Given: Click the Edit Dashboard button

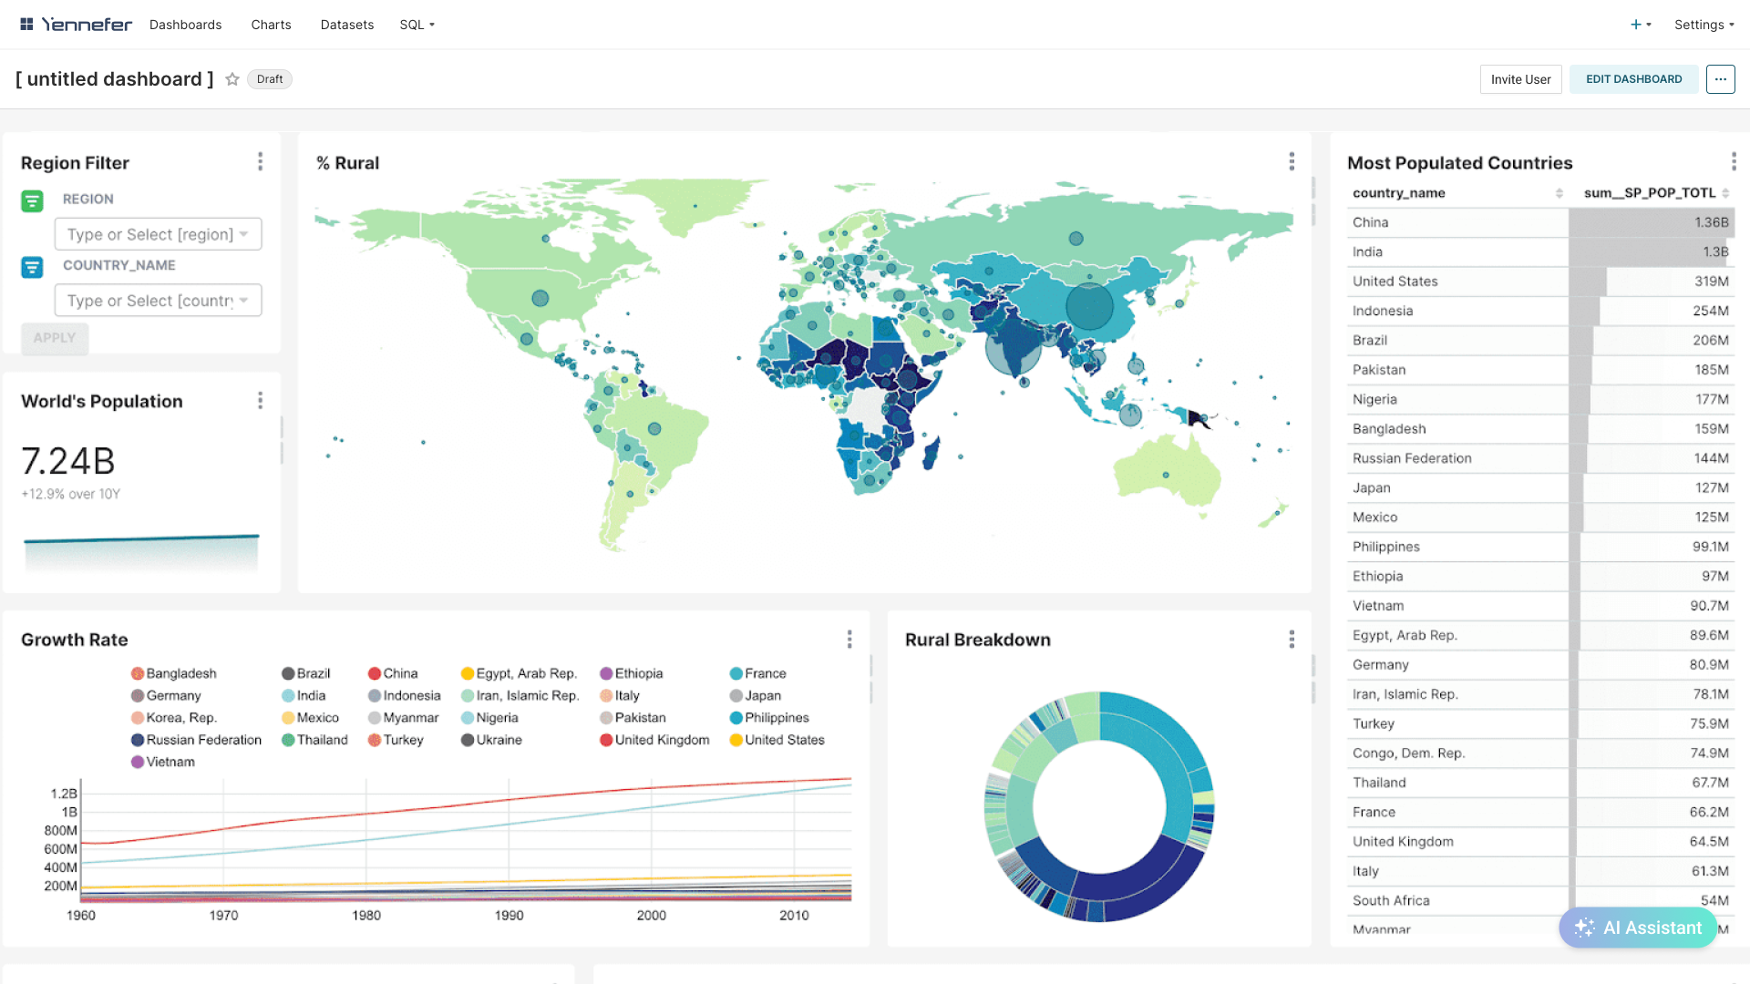Looking at the screenshot, I should (x=1633, y=79).
